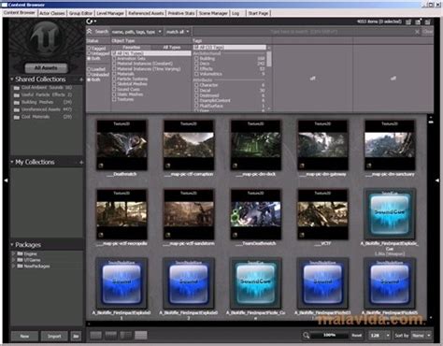
Task: Open the match all dropdown
Action: [x=178, y=32]
